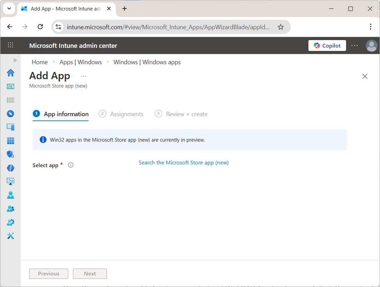Expand the collapsed navigation pane chevron
Viewport: 380px width, 287px height.
click(15, 60)
